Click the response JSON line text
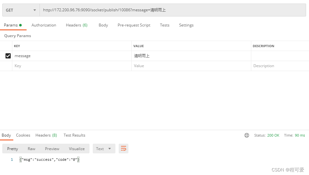 point(50,160)
